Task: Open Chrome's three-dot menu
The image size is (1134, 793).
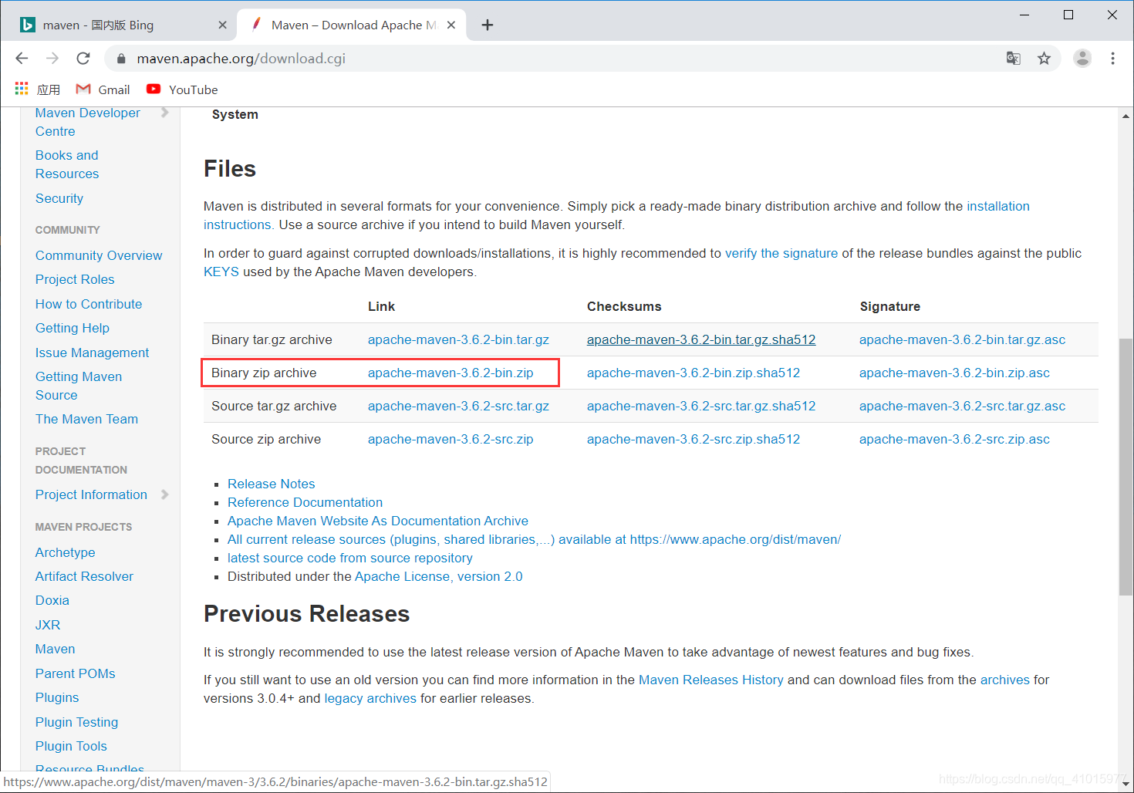Action: [x=1112, y=59]
